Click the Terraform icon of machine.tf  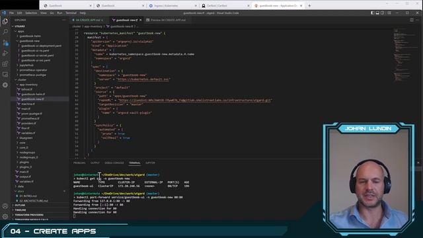pyautogui.click(x=19, y=104)
